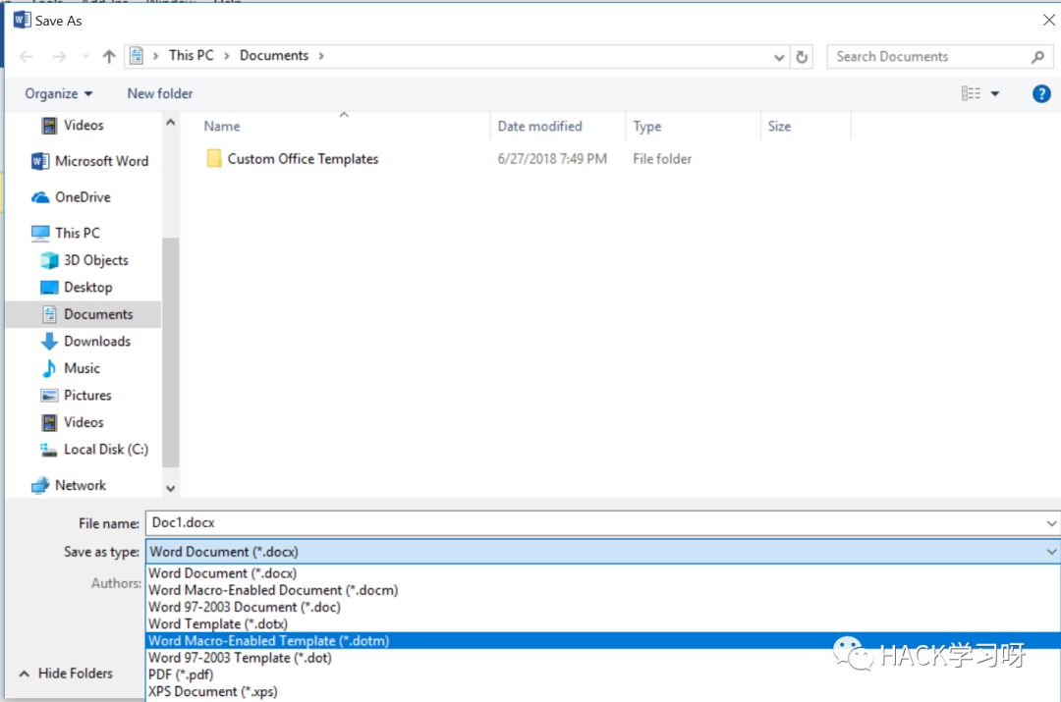Choose Word 97-2003 Document (*.doc)
The width and height of the screenshot is (1061, 702).
(245, 607)
